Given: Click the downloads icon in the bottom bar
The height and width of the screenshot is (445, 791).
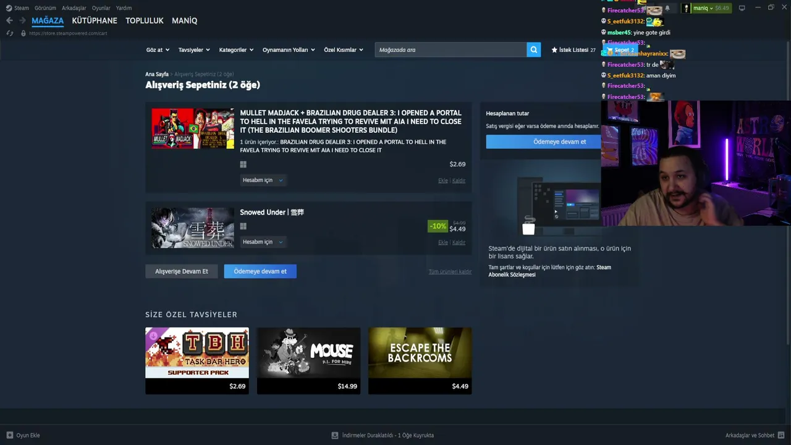Looking at the screenshot, I should (335, 435).
